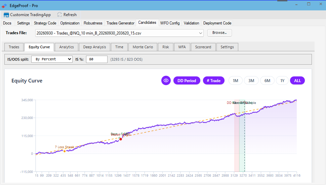Select the ALL time range
The image size is (326, 185).
[x=297, y=81]
